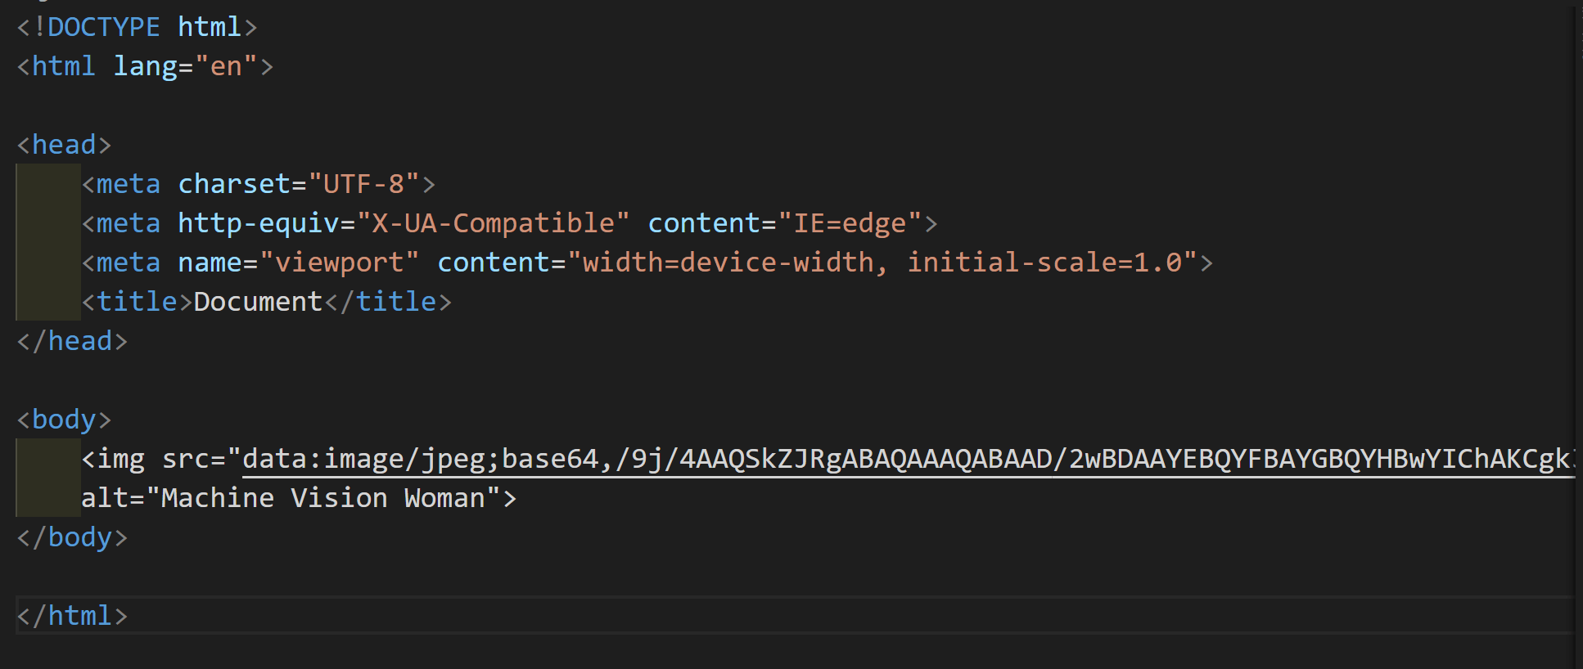Click the "en" language attribute value
Image resolution: width=1583 pixels, height=669 pixels.
(226, 66)
